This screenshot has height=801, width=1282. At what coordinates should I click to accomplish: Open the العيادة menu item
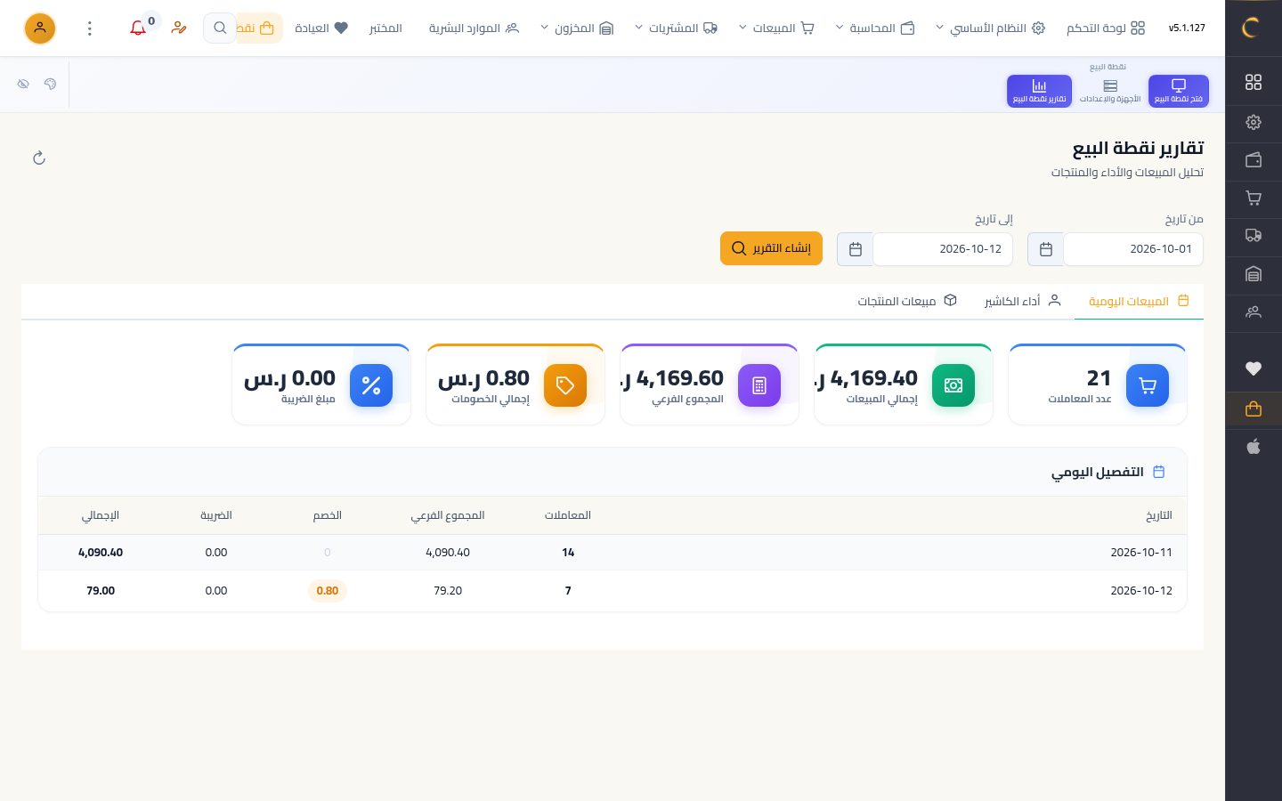pyautogui.click(x=321, y=28)
